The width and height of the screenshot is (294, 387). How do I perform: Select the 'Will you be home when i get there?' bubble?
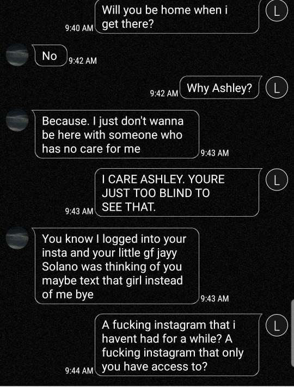177,16
